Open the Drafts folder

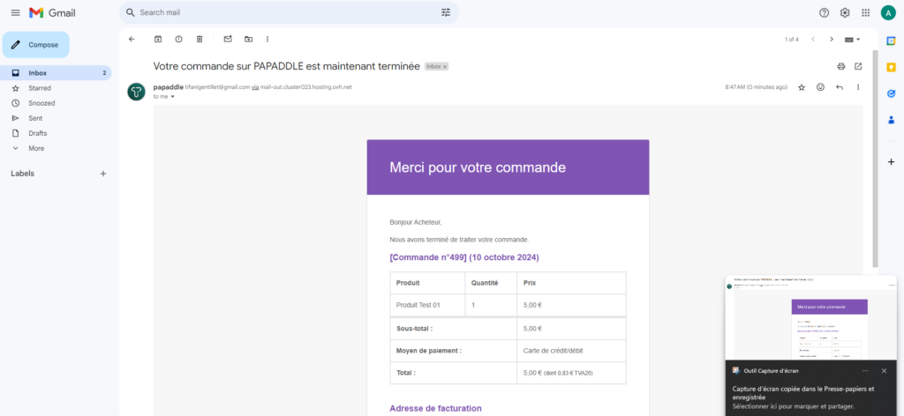pos(38,133)
